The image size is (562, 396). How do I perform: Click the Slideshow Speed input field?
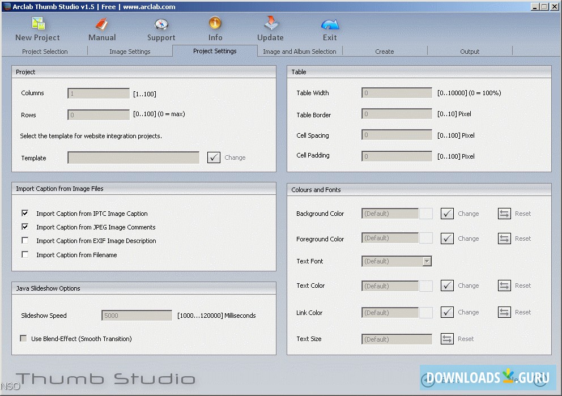pyautogui.click(x=137, y=316)
